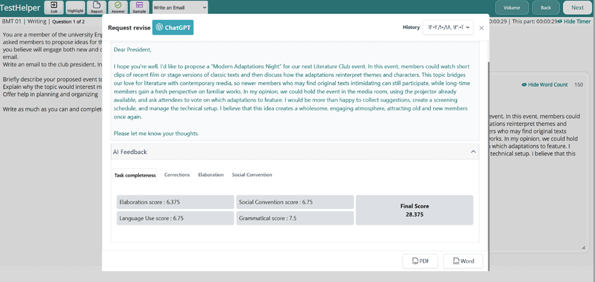Open the History date dropdown
Screen dimensions: 595x282
(447, 27)
